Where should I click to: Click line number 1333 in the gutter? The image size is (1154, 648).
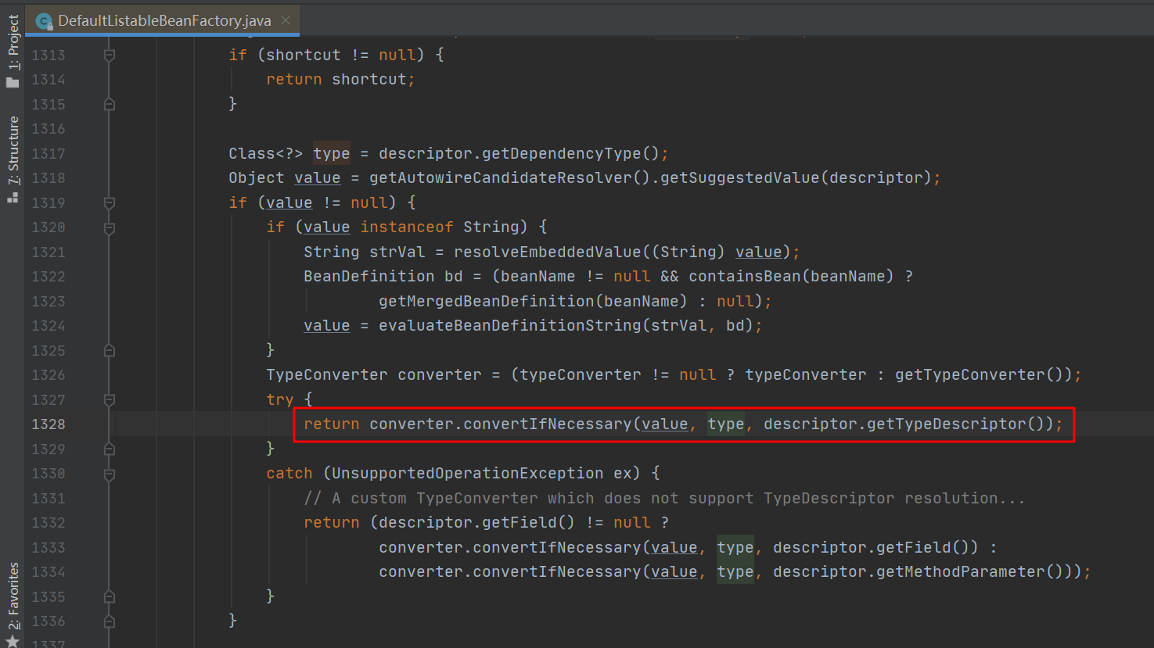tap(49, 547)
